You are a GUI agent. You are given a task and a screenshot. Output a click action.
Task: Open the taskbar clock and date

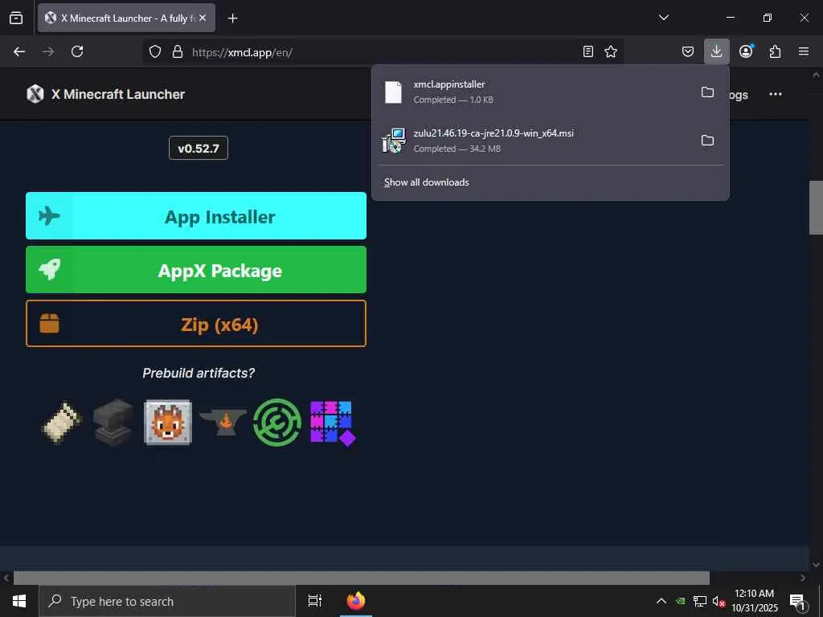pos(754,601)
